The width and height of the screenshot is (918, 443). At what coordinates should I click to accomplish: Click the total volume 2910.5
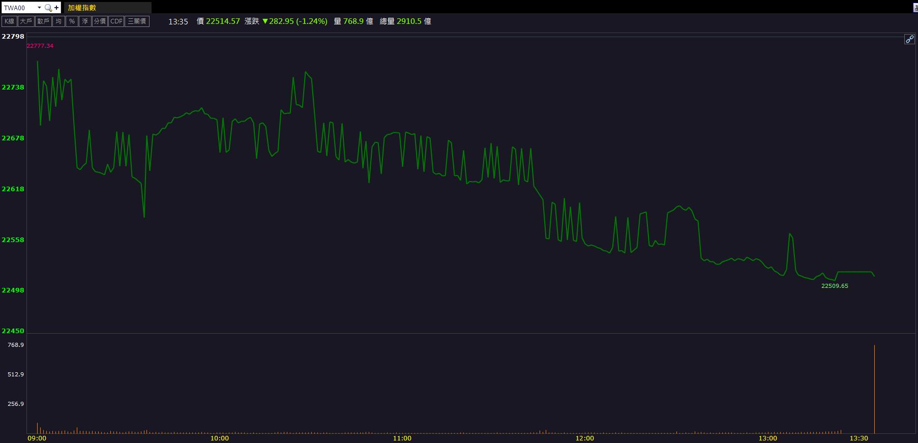tap(409, 21)
